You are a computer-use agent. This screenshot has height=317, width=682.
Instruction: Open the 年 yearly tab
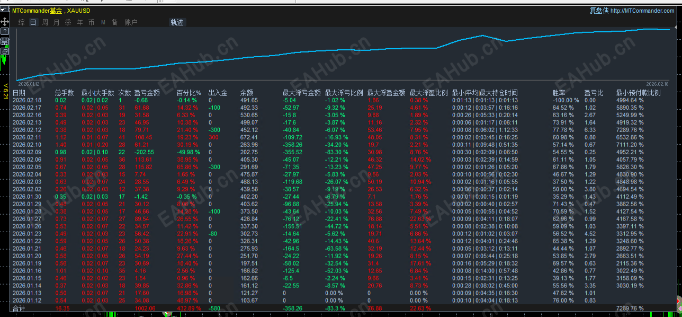pyautogui.click(x=80, y=22)
